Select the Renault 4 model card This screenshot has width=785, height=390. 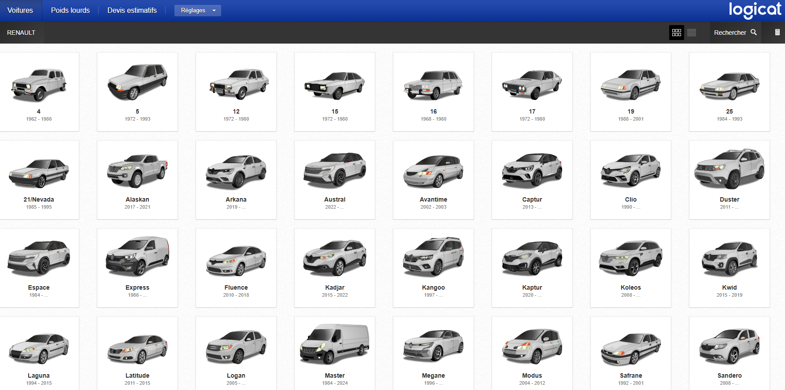(x=39, y=92)
